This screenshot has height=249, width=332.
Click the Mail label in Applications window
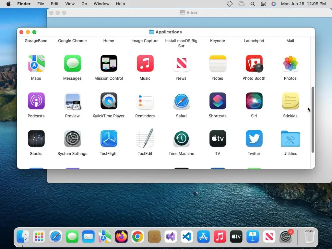[290, 41]
